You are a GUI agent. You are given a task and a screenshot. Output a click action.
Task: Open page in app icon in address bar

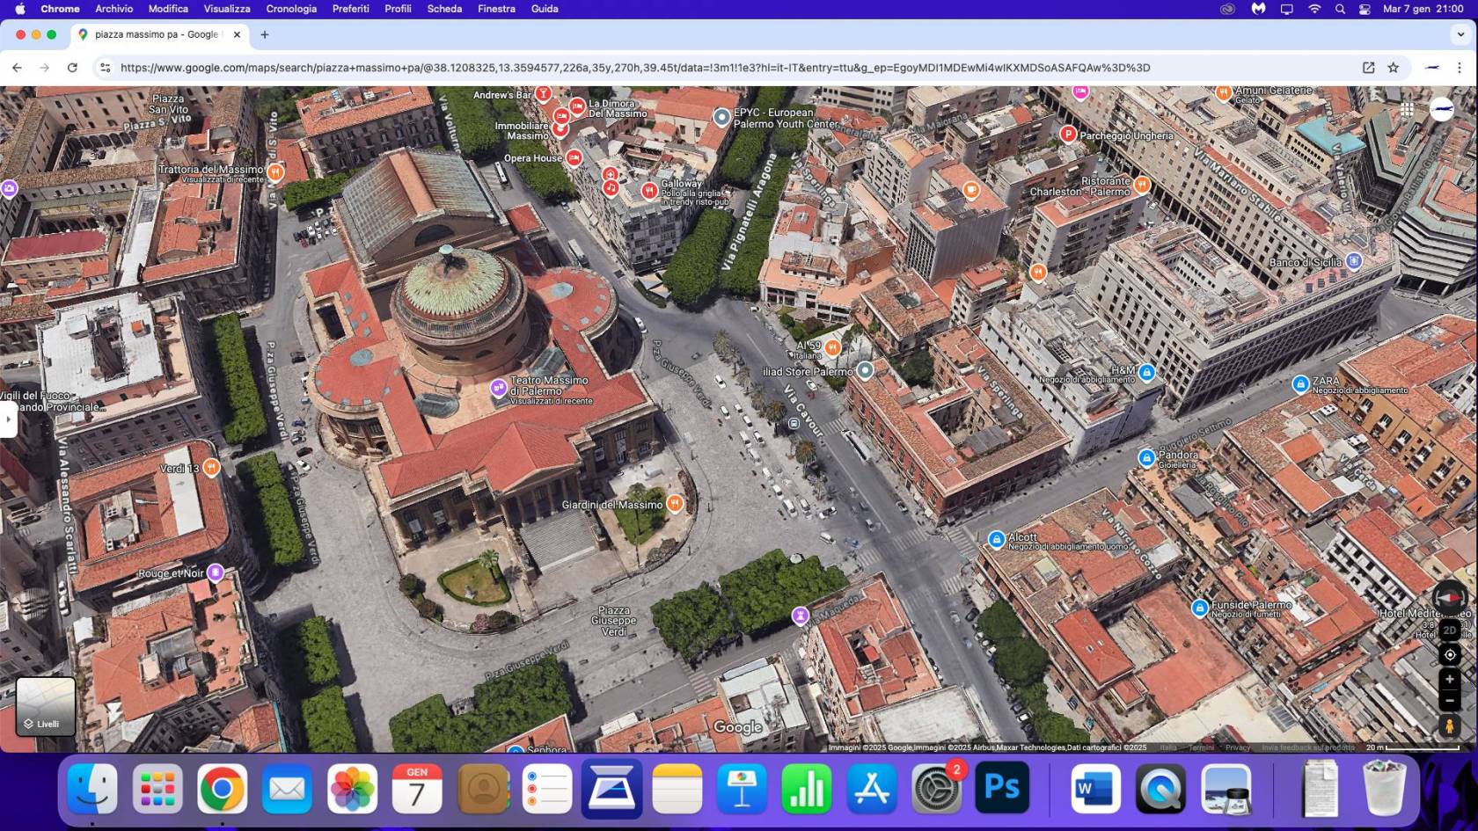pyautogui.click(x=1368, y=68)
